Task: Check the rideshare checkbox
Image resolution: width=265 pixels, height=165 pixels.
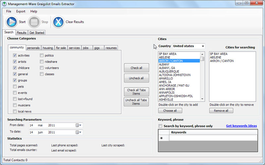Action: coord(41,62)
